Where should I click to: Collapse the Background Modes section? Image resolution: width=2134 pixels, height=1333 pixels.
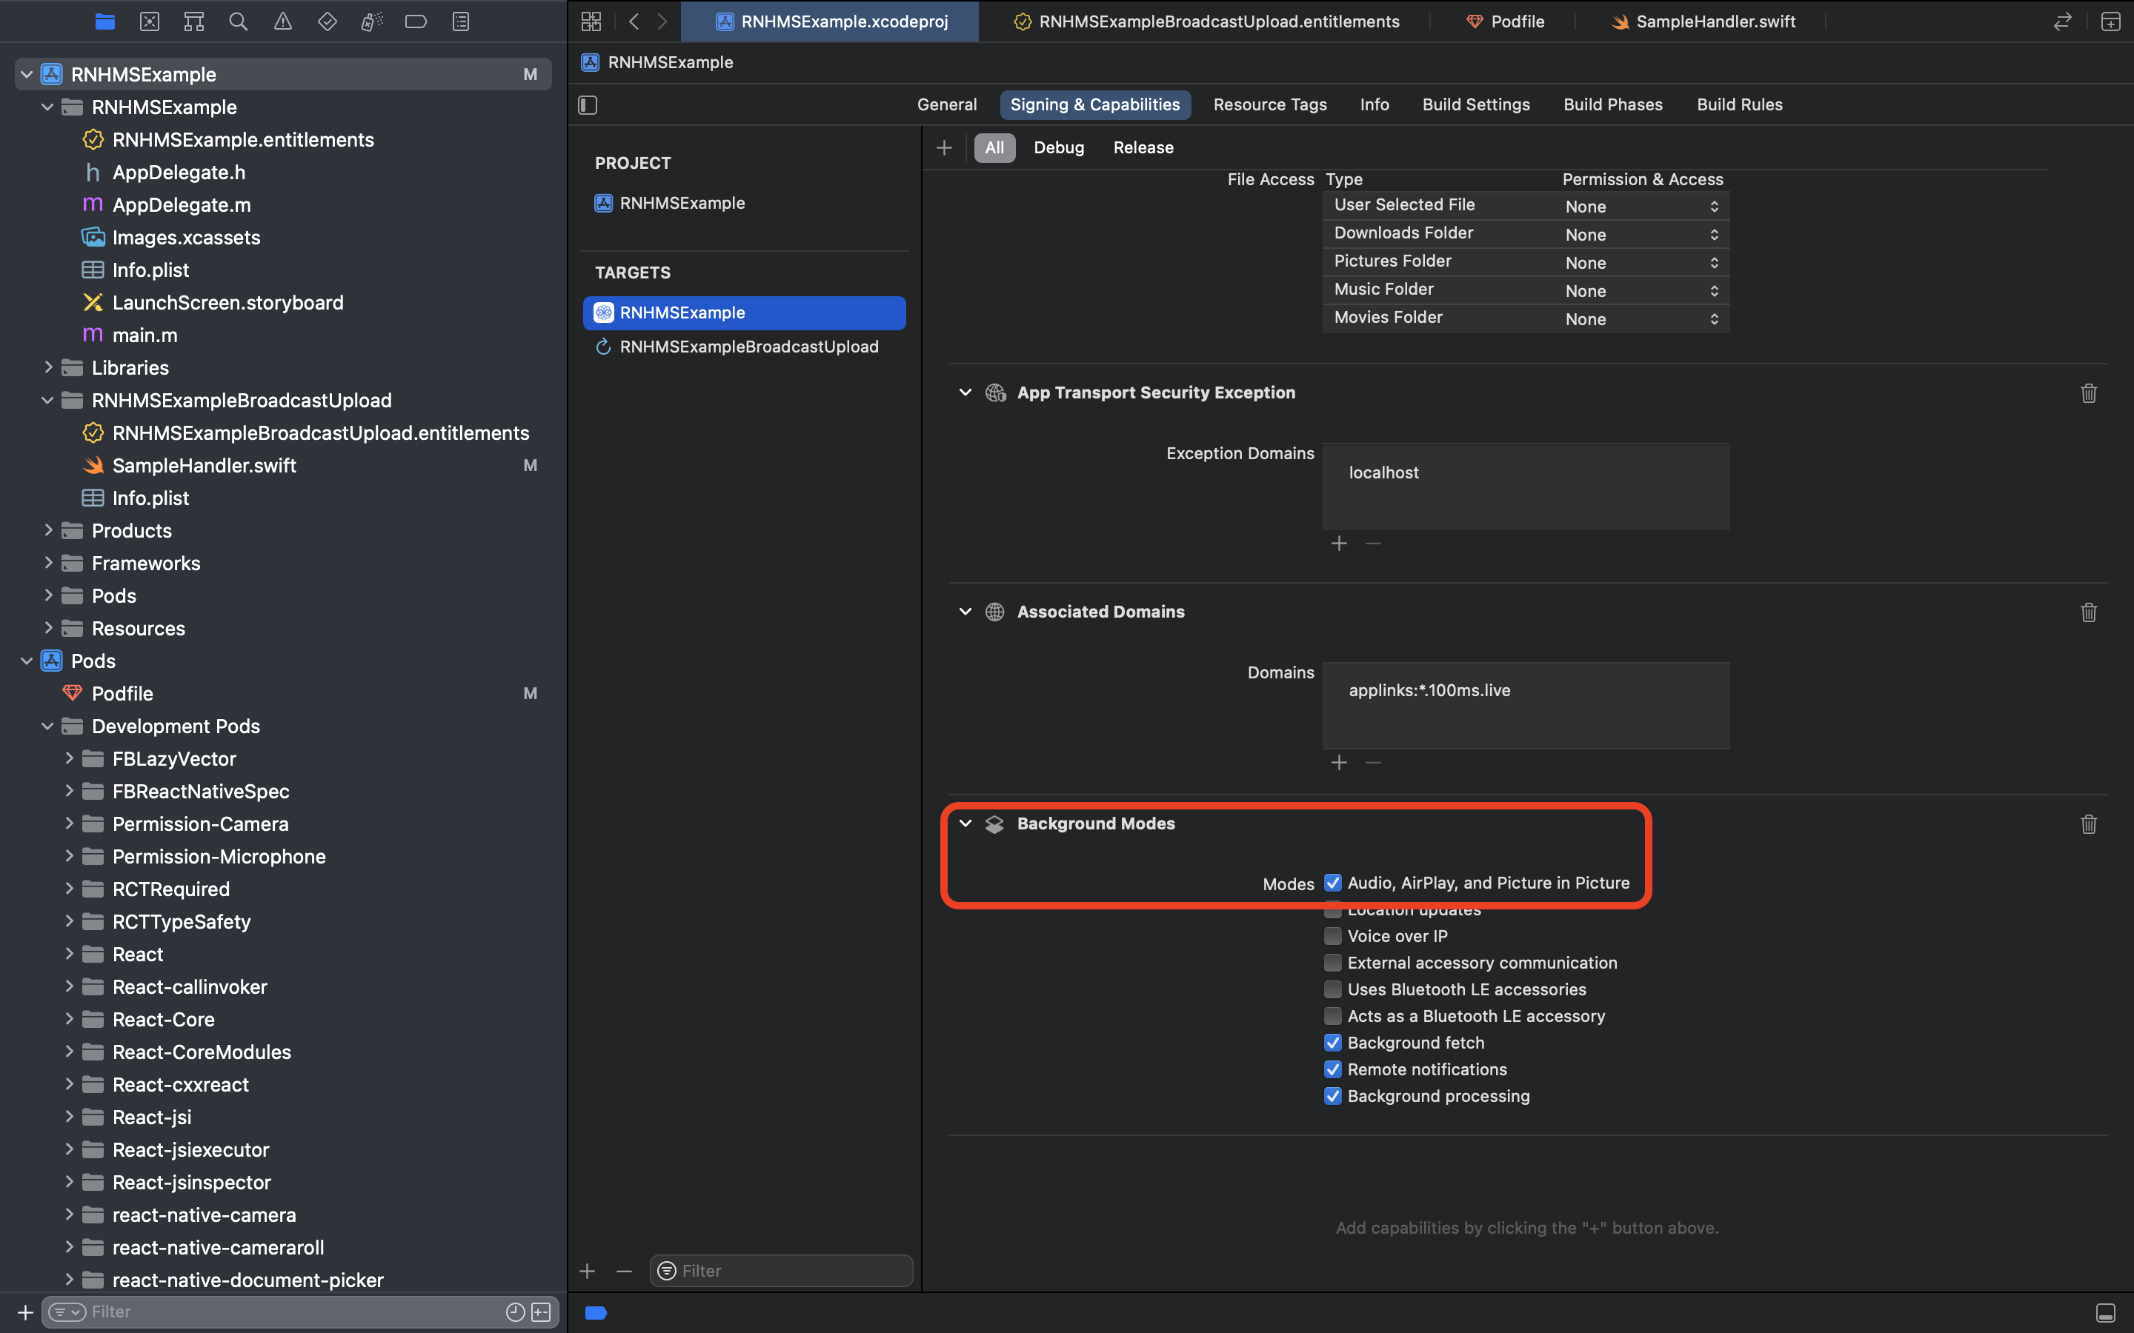[x=965, y=823]
